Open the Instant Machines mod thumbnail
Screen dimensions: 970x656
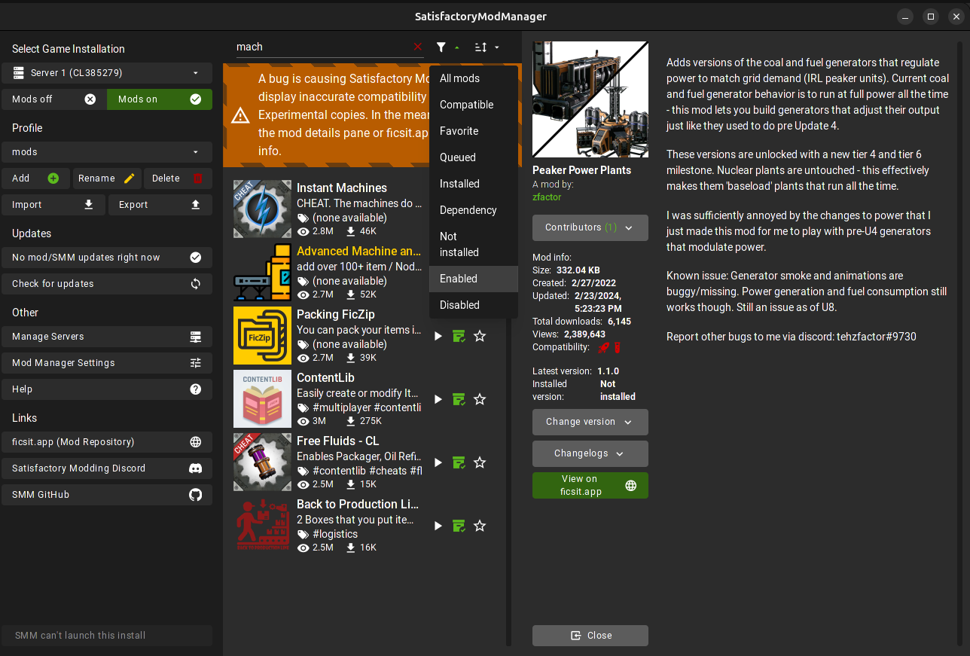(x=262, y=209)
